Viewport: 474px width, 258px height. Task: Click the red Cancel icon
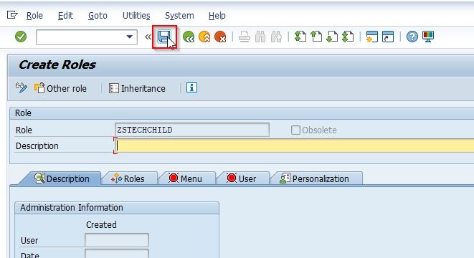[x=220, y=37]
